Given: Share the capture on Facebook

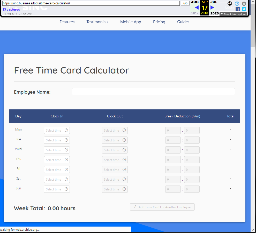Looking at the screenshot, I should click(x=238, y=9).
